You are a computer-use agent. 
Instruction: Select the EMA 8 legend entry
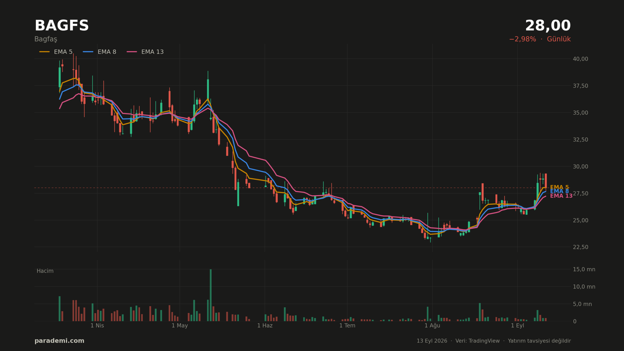[99, 52]
